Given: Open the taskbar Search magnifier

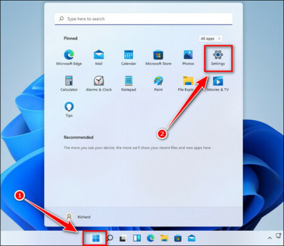Looking at the screenshot, I should (x=110, y=238).
